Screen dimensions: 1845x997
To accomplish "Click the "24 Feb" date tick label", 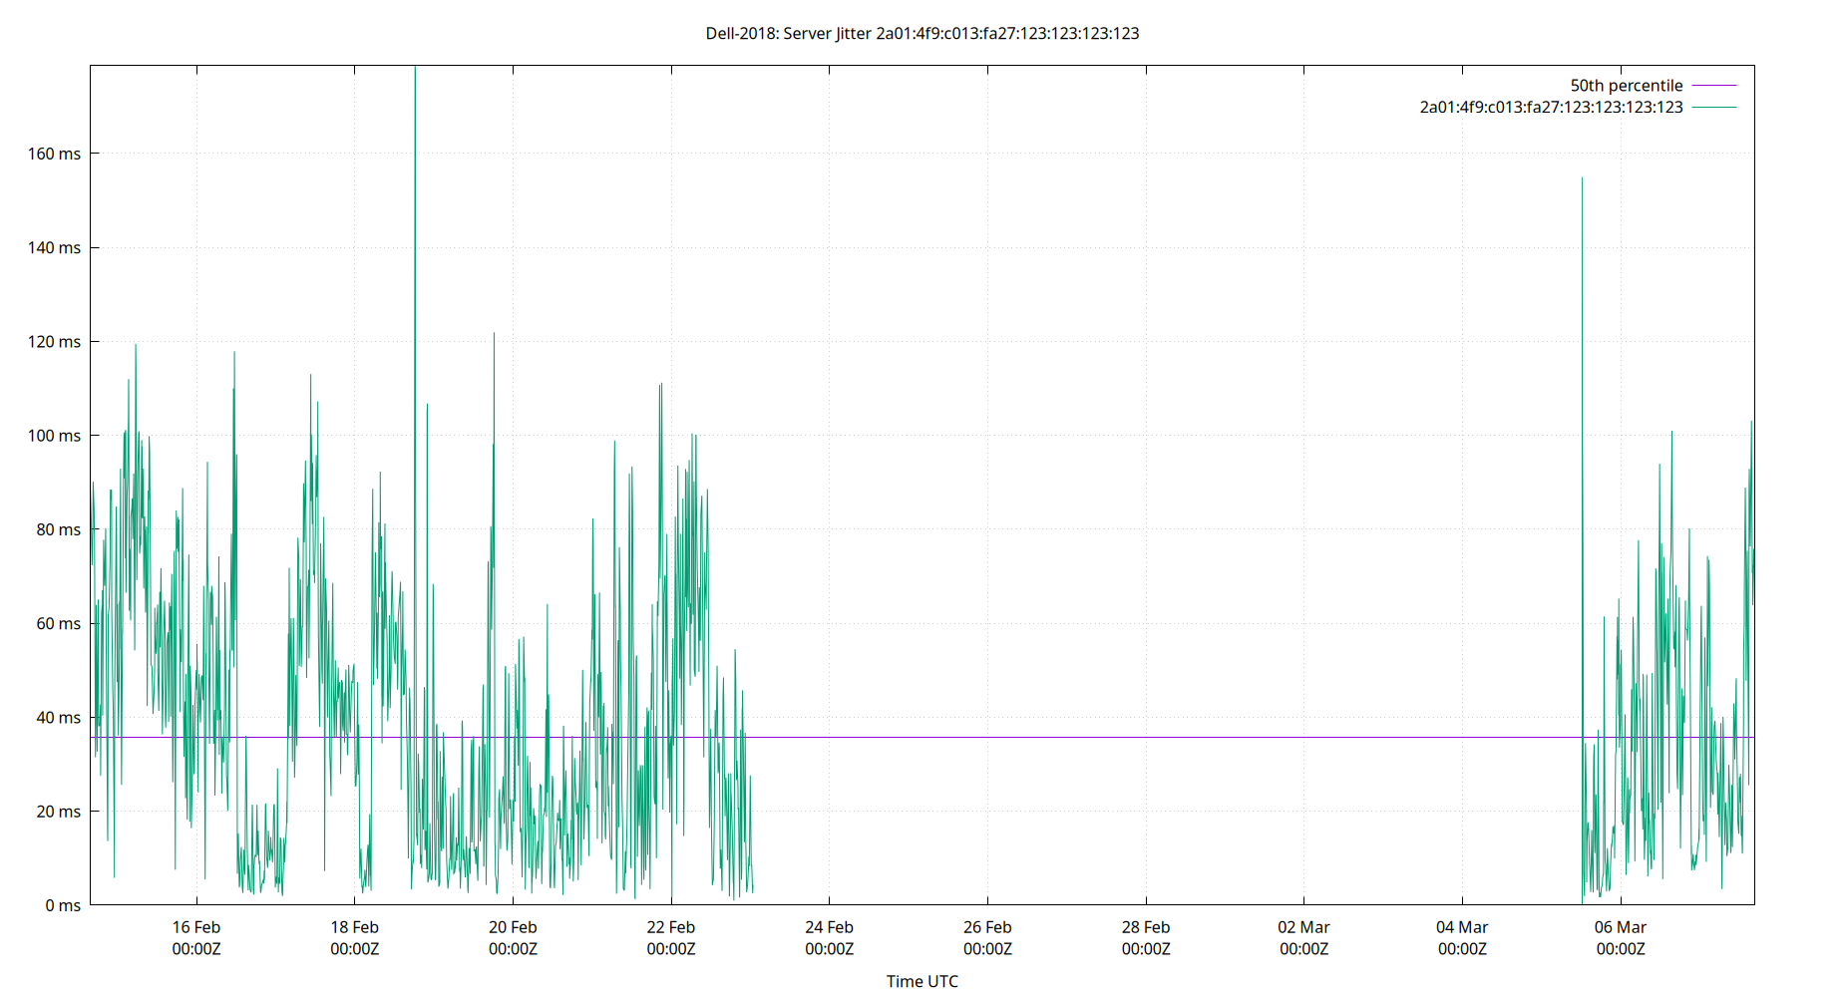I will pos(830,926).
